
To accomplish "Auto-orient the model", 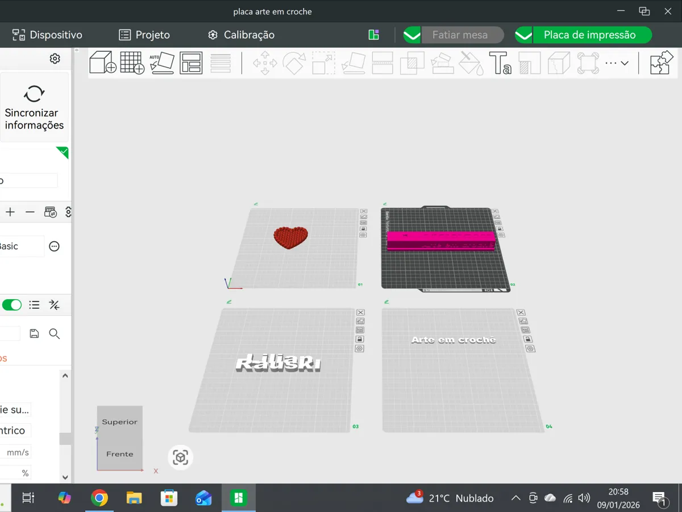I will coord(162,63).
